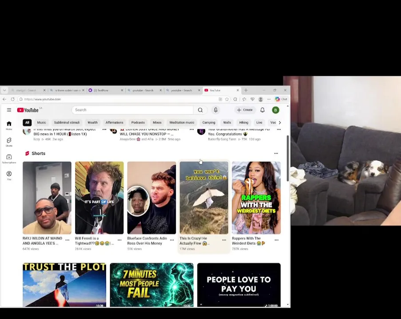
Task: Click the browser back arrow
Action: (4, 99)
